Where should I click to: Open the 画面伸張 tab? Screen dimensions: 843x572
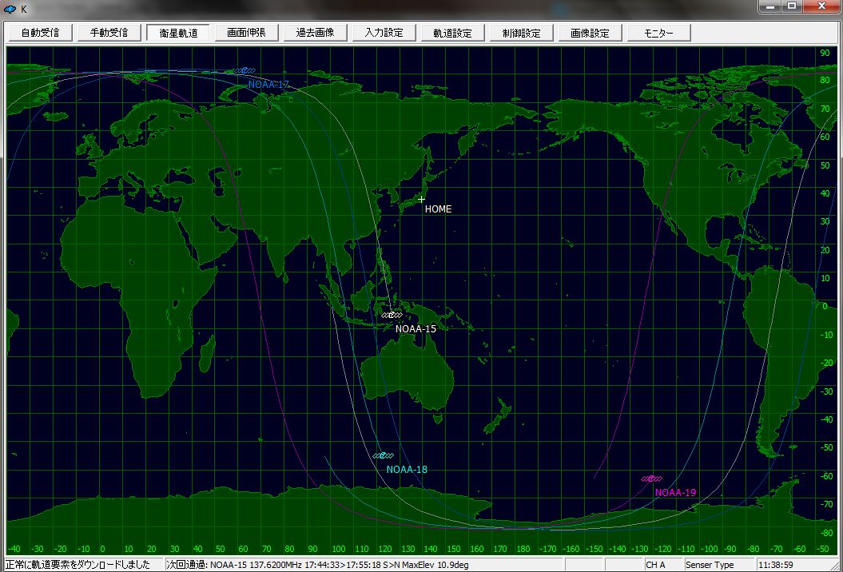[x=247, y=32]
